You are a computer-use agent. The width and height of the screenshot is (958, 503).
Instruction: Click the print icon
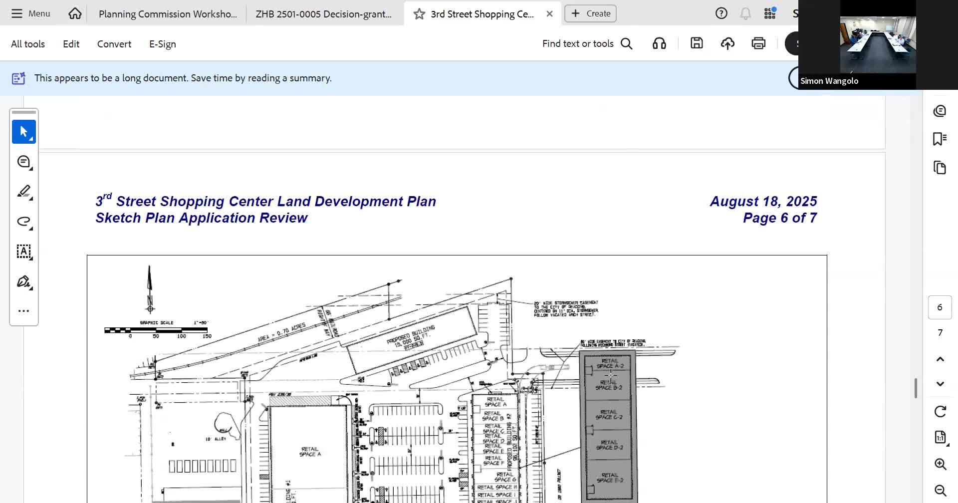tap(758, 44)
